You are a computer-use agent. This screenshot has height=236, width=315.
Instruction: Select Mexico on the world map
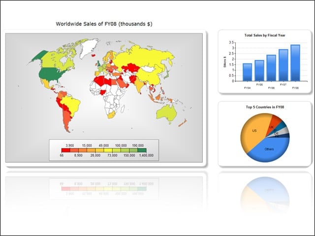coord(47,83)
